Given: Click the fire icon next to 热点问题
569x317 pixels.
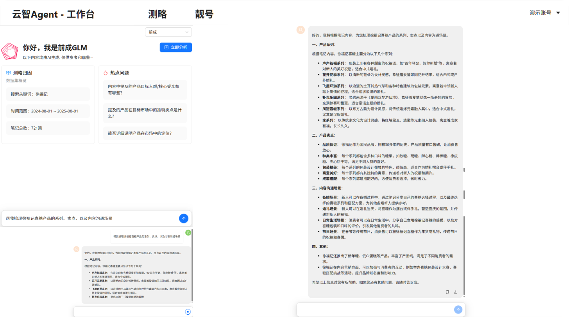Looking at the screenshot, I should pos(106,73).
